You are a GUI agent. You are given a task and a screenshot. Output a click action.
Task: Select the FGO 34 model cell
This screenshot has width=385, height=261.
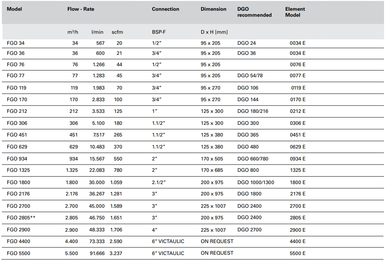pos(15,43)
